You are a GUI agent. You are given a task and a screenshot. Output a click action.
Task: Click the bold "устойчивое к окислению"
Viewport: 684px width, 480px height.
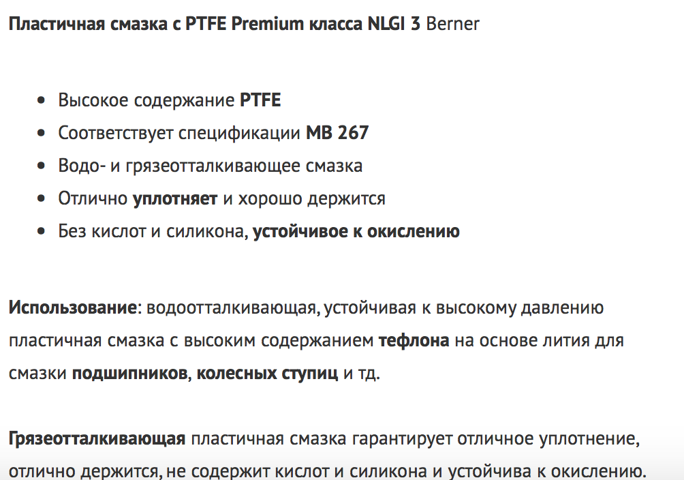point(356,231)
